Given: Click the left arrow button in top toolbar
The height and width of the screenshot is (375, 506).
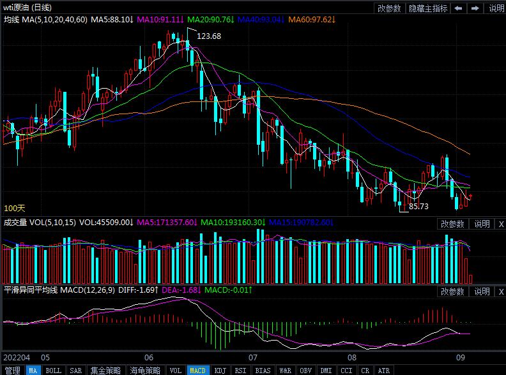Looking at the screenshot, I should (x=459, y=8).
